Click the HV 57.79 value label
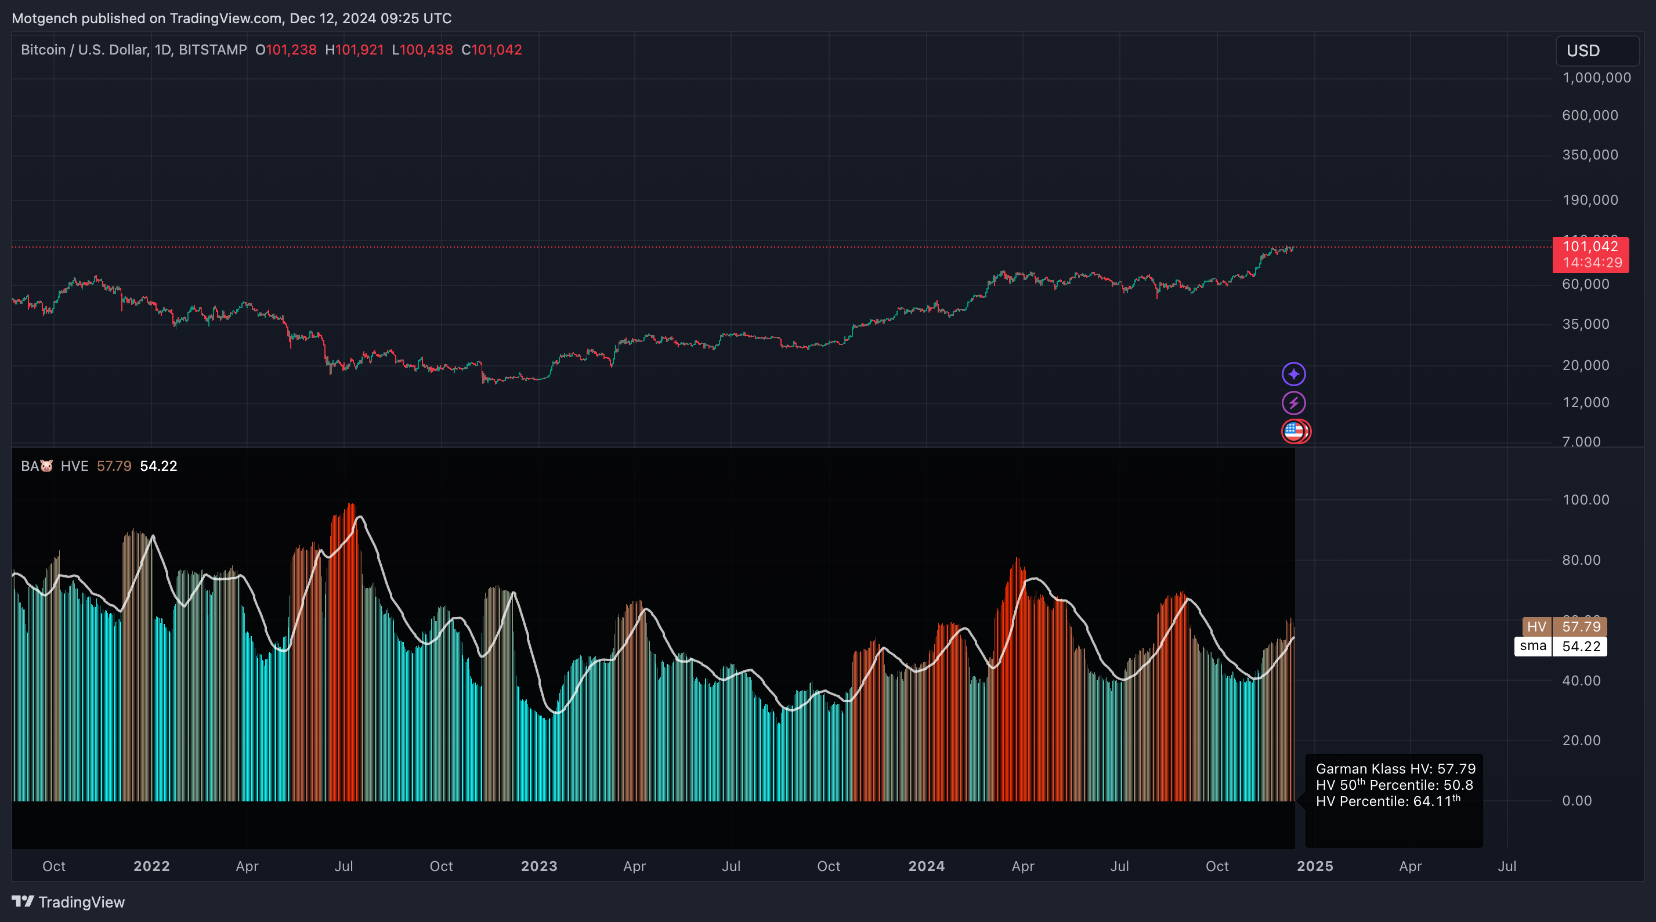 [x=1564, y=626]
